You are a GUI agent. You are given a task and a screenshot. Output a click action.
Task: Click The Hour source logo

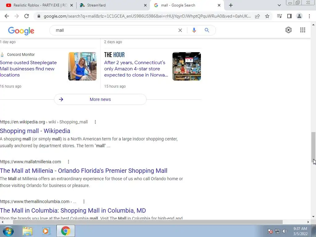114,55
